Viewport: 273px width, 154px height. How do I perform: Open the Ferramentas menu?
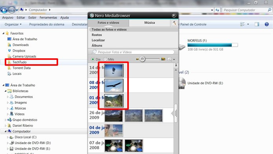[x=48, y=17]
